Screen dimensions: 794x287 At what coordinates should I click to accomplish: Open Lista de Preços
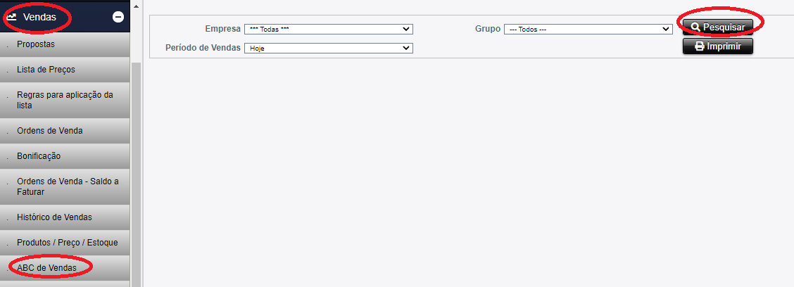(46, 70)
